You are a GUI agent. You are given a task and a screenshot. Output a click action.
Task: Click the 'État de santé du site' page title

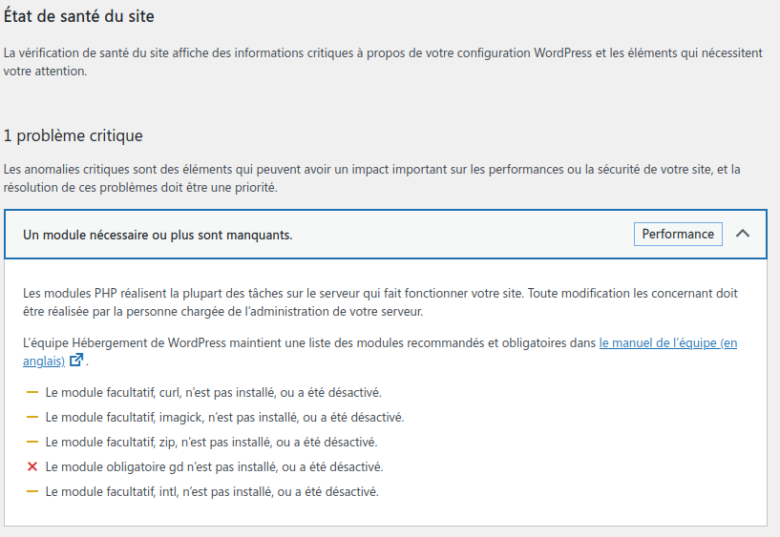click(x=78, y=16)
